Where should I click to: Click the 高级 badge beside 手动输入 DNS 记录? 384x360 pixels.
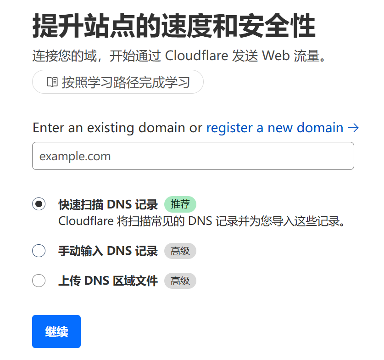(x=180, y=251)
